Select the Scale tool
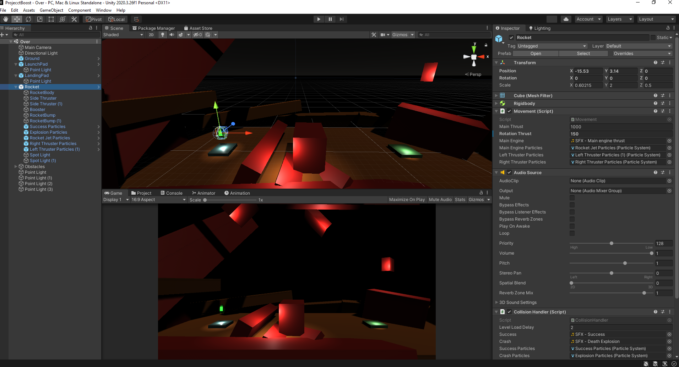 [40, 19]
